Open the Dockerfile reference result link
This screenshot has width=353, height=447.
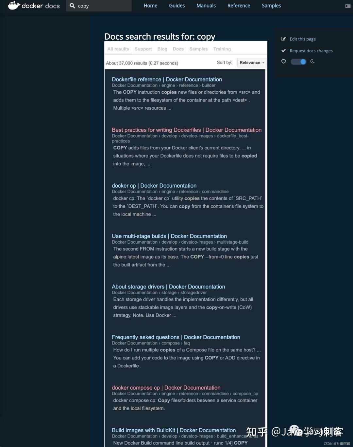pos(167,79)
